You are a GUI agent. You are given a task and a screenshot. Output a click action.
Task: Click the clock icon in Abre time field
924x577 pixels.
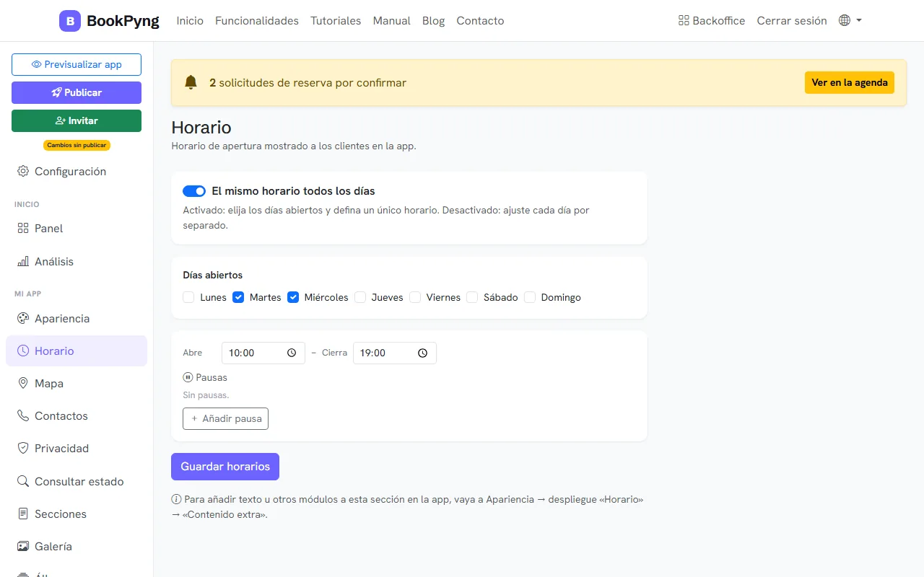(292, 353)
